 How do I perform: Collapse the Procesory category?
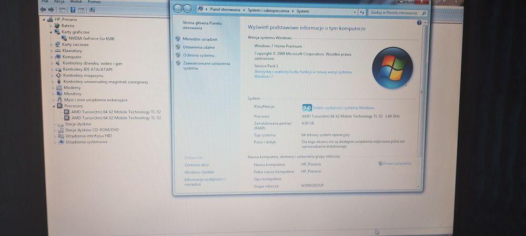(x=54, y=106)
